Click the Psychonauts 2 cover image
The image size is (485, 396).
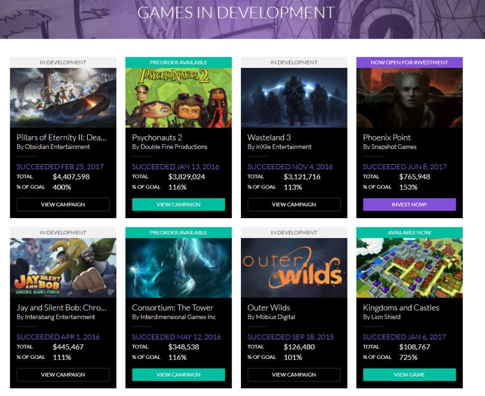click(178, 98)
